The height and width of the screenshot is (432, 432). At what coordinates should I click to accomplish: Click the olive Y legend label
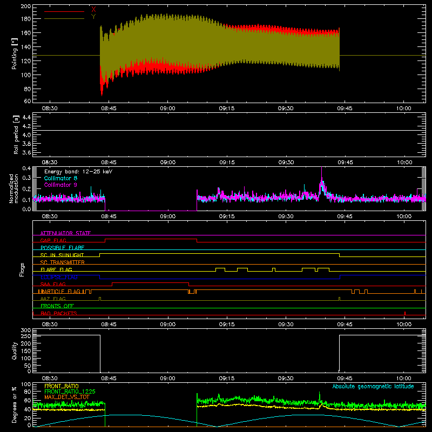click(x=93, y=17)
